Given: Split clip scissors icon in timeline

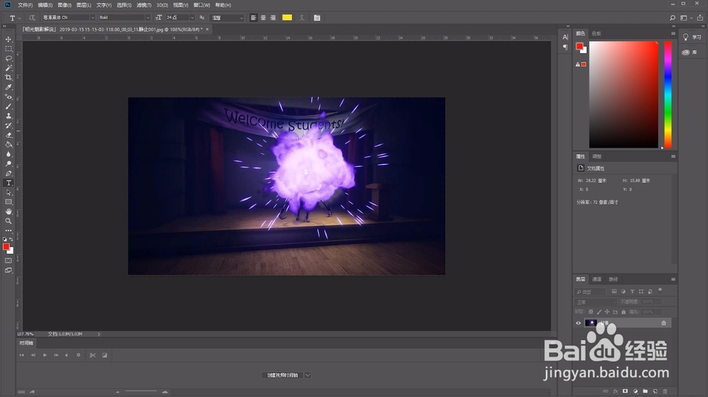Looking at the screenshot, I should 93,355.
